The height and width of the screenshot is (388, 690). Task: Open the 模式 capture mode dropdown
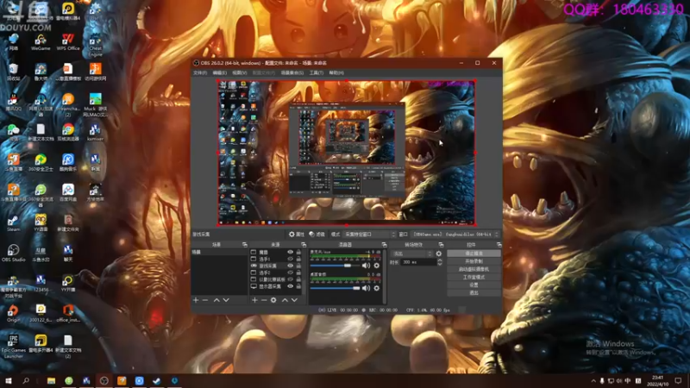pyautogui.click(x=370, y=235)
